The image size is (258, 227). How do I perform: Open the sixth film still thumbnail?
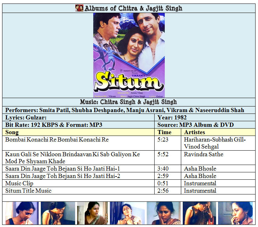(x=199, y=213)
